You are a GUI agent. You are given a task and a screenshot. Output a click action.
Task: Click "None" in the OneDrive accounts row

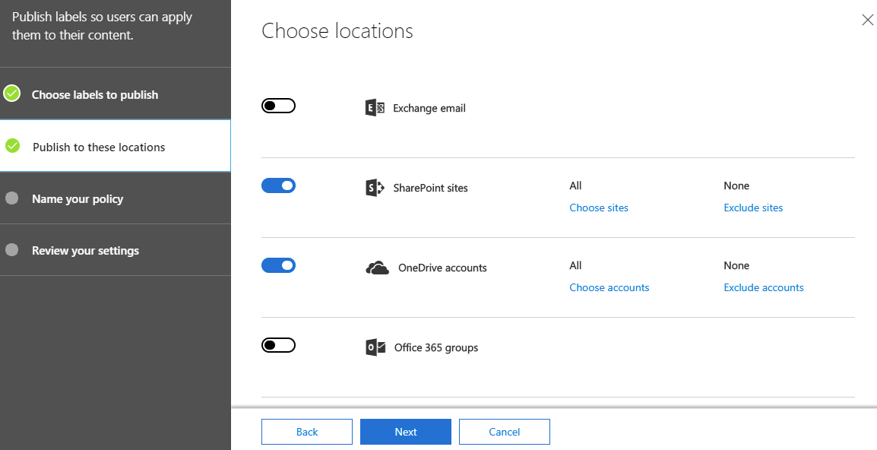736,265
